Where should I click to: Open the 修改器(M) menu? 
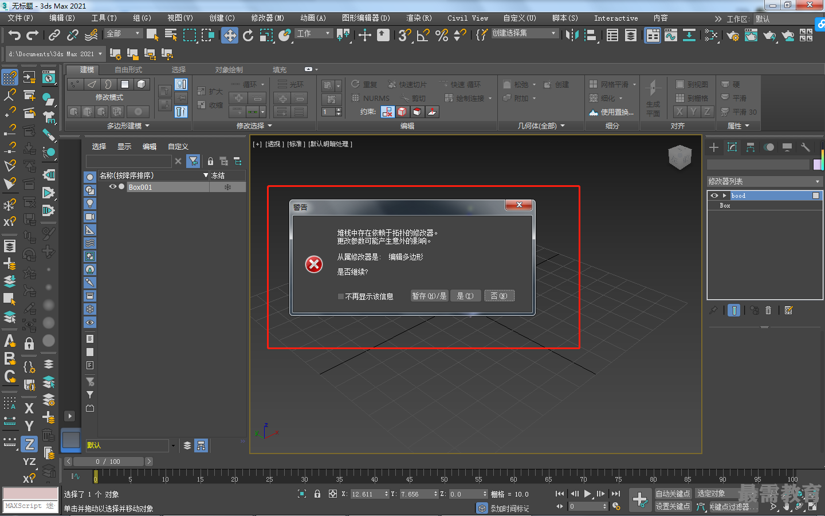point(268,18)
